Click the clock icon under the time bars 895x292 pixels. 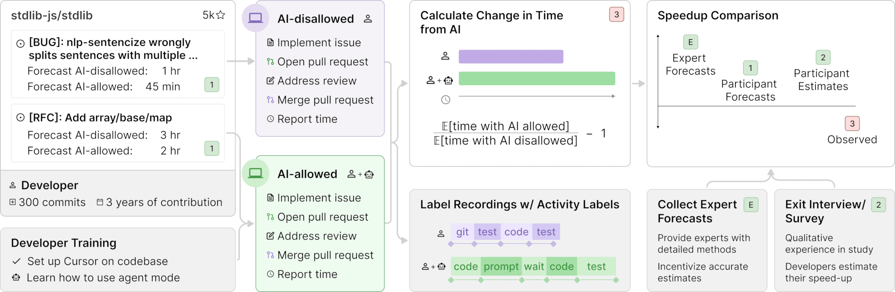click(x=446, y=100)
